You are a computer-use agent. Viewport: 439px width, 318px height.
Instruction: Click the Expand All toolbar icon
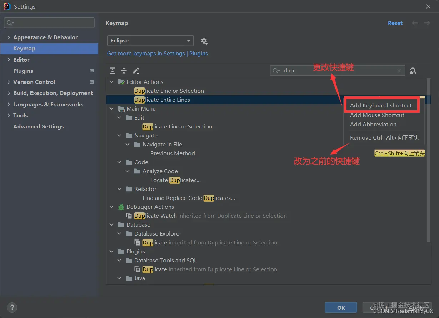point(113,71)
